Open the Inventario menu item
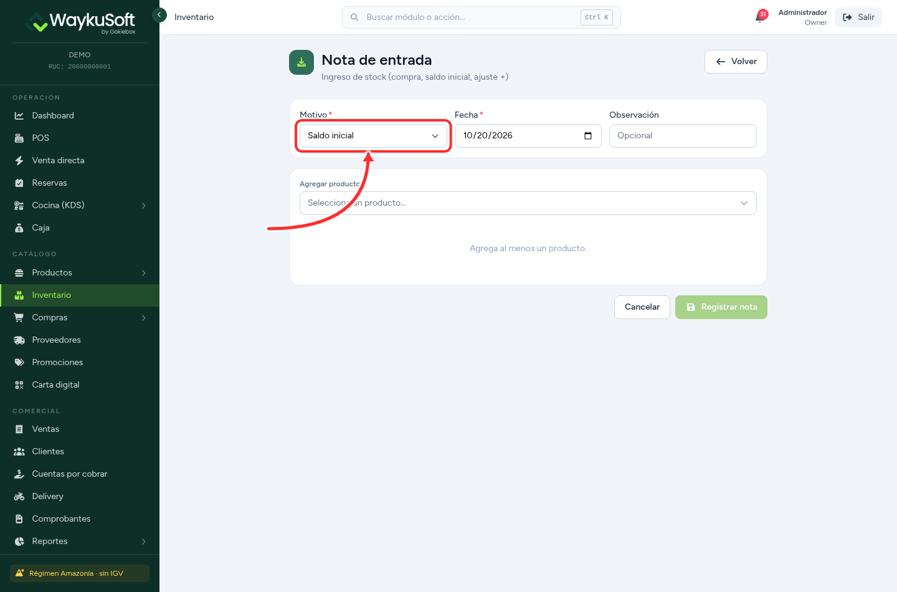The image size is (897, 592). click(x=80, y=295)
